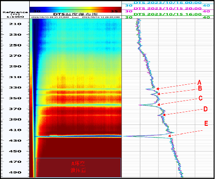This screenshot has height=179, width=215.
Task: Select the 'DTS 2023/10/15 16:00' curve header
Action: (167, 14)
